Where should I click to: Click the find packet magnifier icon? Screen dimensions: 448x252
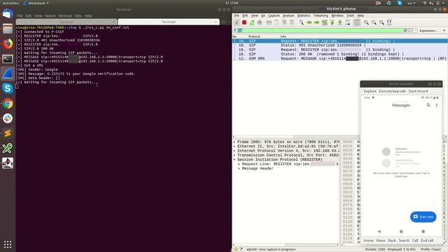pos(302,22)
